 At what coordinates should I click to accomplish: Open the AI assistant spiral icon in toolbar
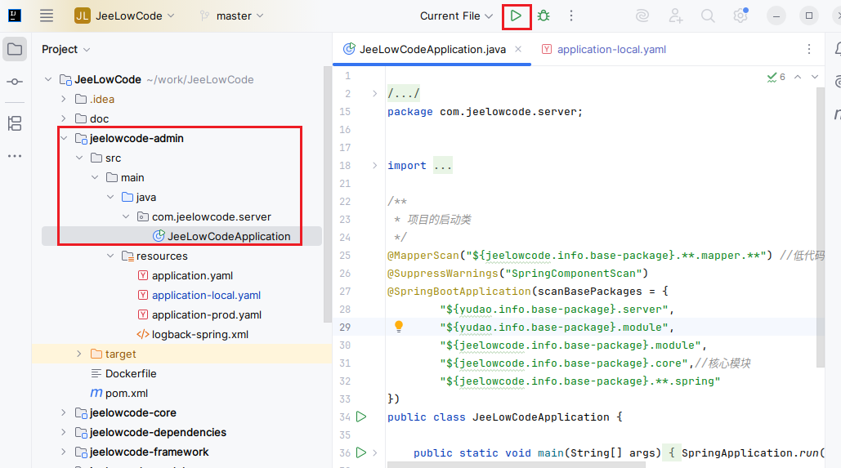[x=642, y=16]
